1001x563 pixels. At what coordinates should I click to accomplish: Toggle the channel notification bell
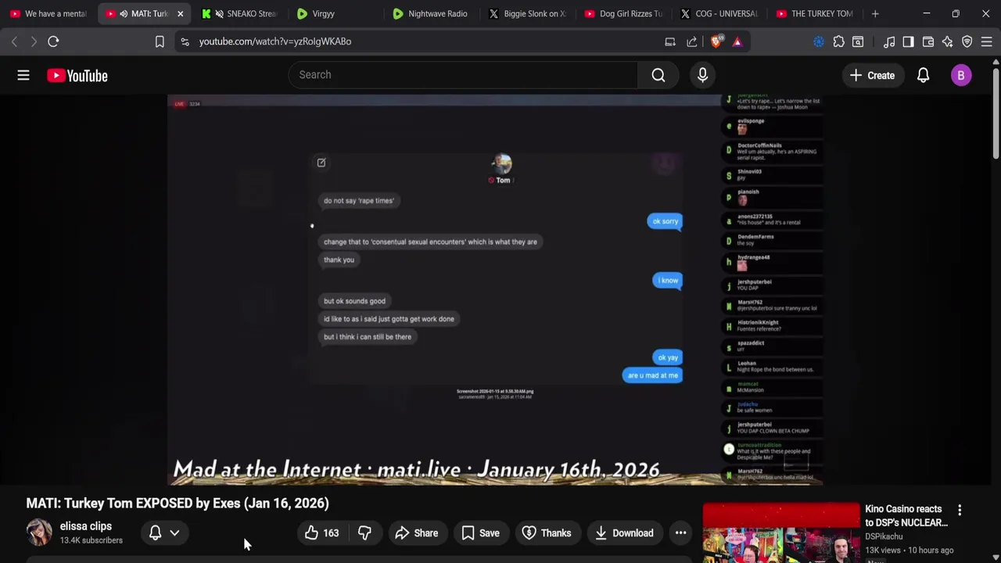pyautogui.click(x=155, y=533)
